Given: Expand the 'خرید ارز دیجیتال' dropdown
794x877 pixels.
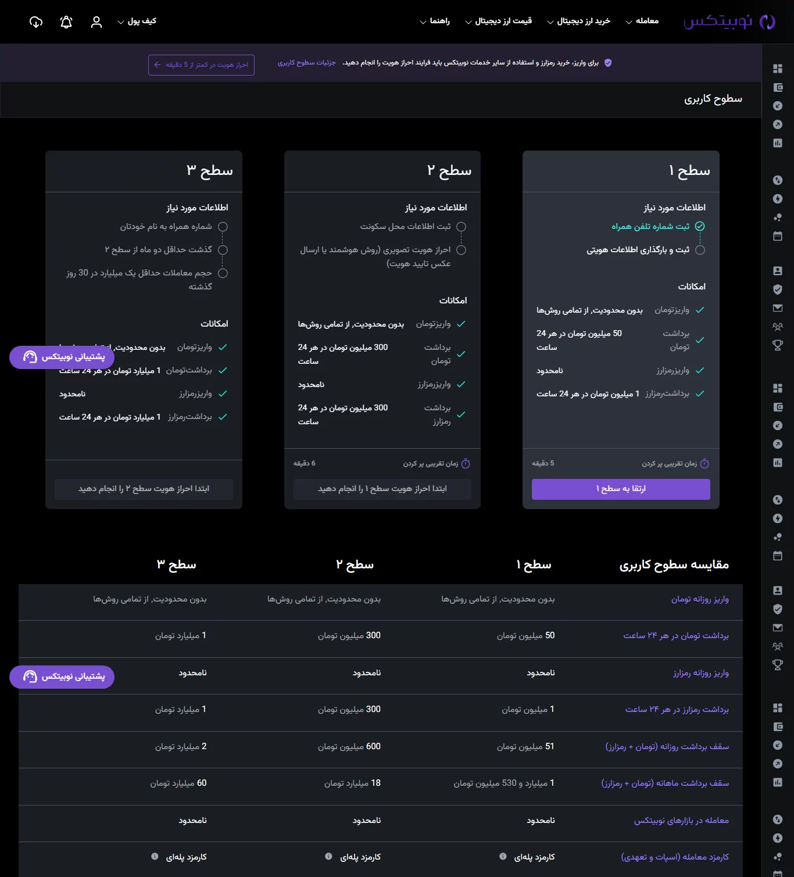Looking at the screenshot, I should pyautogui.click(x=578, y=21).
